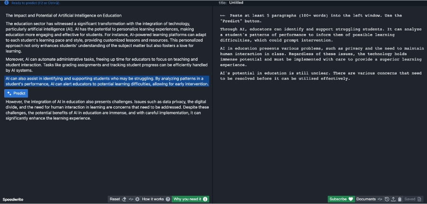Open settings with the gear icon
The width and height of the screenshot is (427, 204).
point(137,199)
